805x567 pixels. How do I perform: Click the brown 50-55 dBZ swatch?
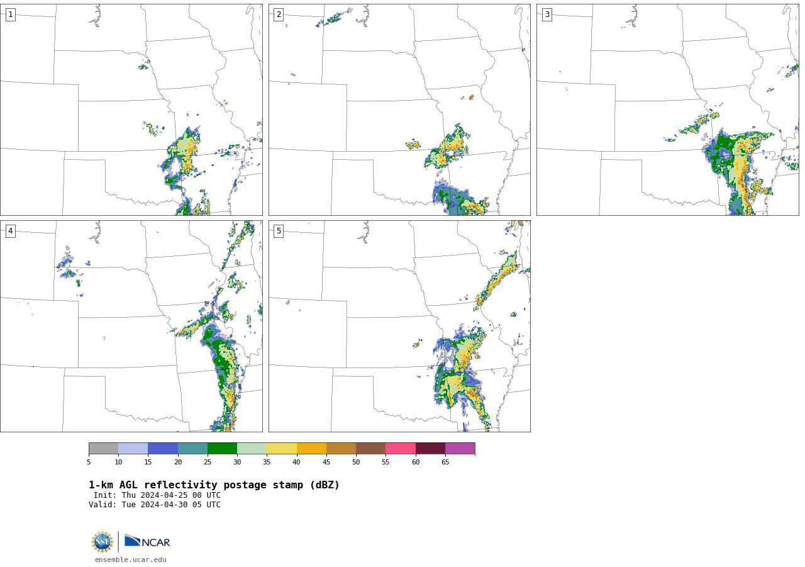[x=370, y=448]
